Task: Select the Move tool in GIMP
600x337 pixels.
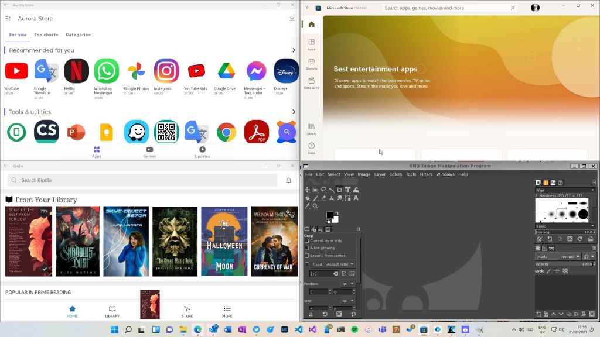Action: [x=308, y=190]
